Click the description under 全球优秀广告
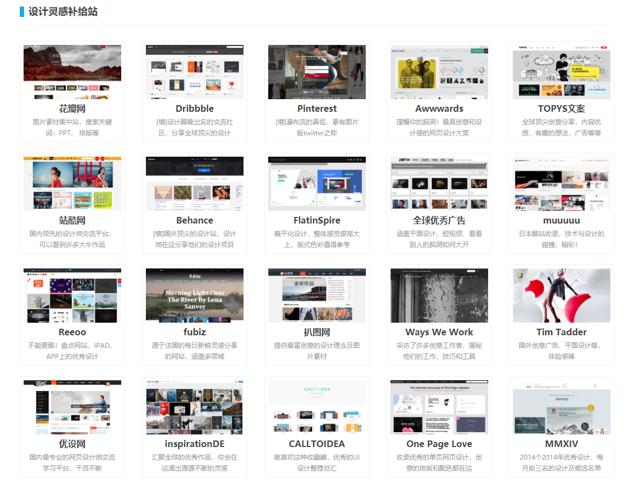The height and width of the screenshot is (481, 628). 439,239
